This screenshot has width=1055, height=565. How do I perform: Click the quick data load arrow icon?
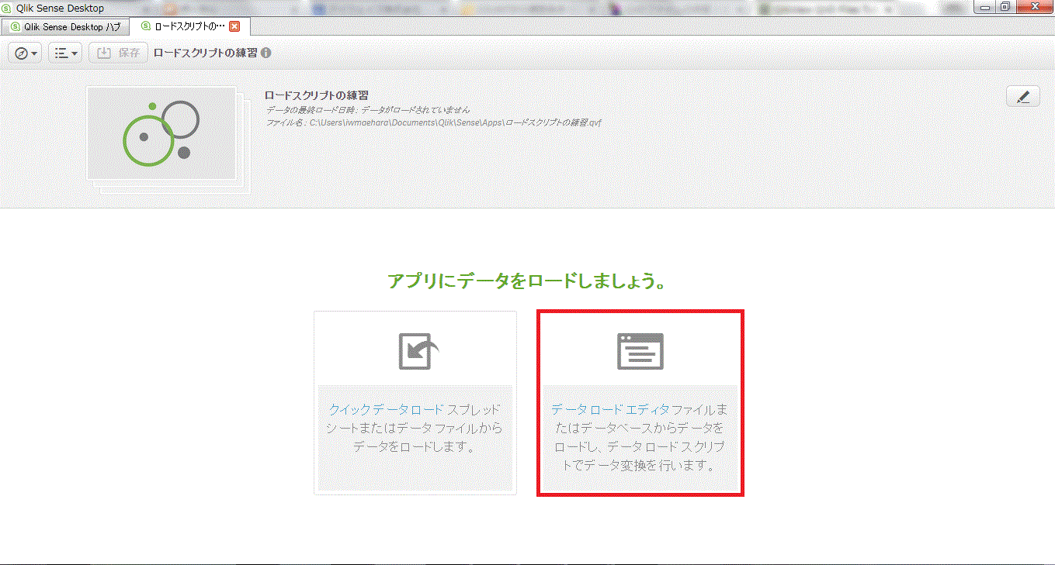click(418, 351)
